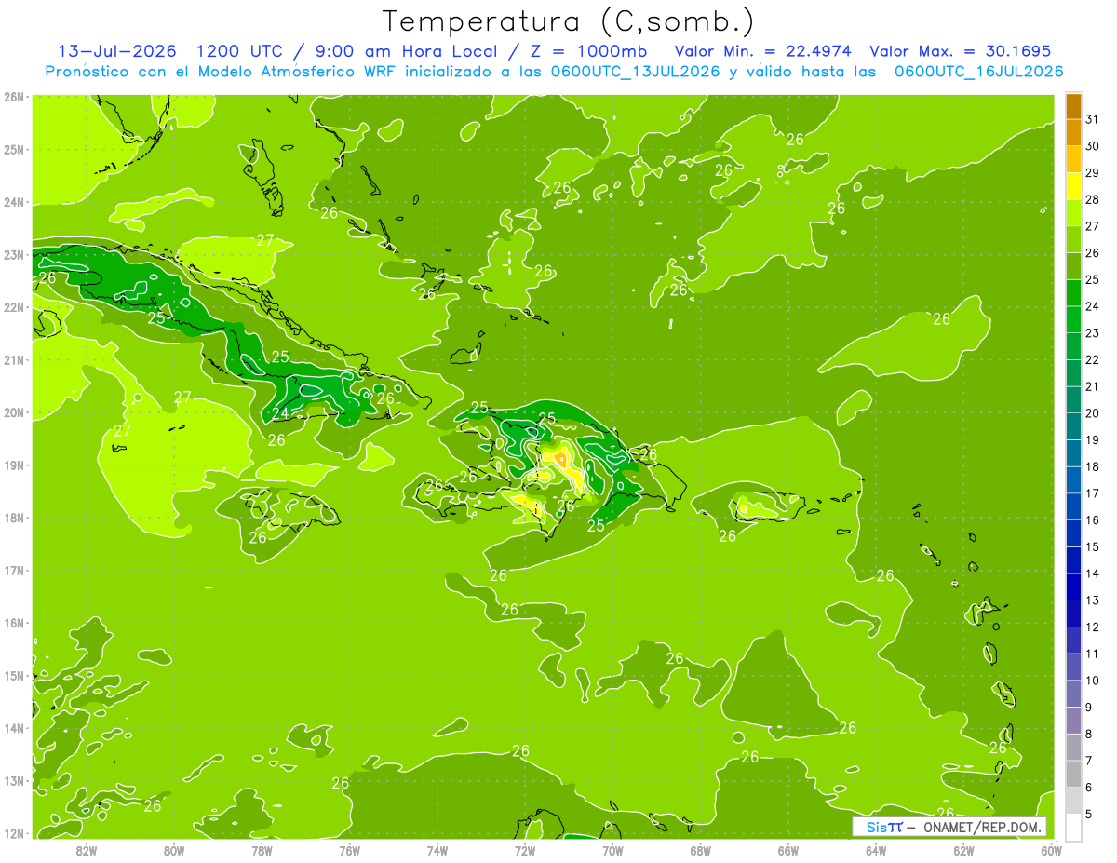Click the '68W' longitude axis label
The height and width of the screenshot is (863, 1117).
coord(701,850)
